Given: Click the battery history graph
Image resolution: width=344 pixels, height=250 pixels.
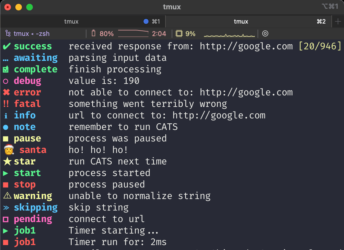Looking at the screenshot, I should pyautogui.click(x=133, y=33).
